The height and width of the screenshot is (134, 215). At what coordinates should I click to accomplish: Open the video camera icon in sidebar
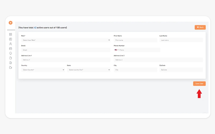tap(10, 68)
